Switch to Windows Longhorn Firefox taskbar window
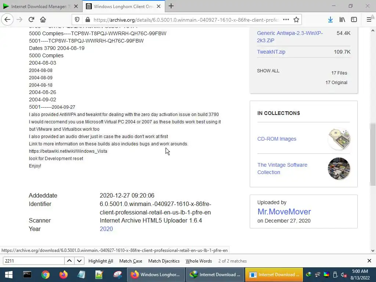The height and width of the screenshot is (282, 376). [x=156, y=275]
